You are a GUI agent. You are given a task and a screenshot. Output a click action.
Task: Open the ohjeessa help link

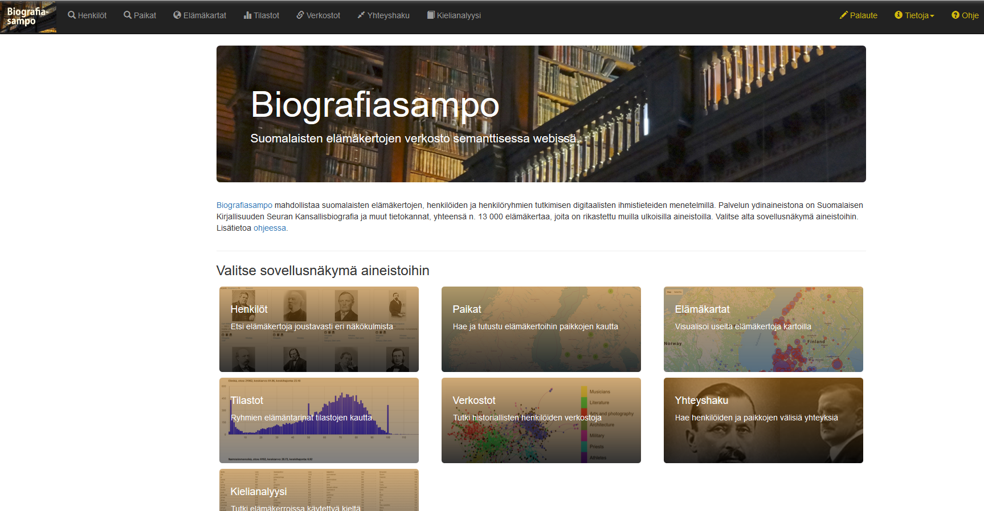(x=270, y=228)
